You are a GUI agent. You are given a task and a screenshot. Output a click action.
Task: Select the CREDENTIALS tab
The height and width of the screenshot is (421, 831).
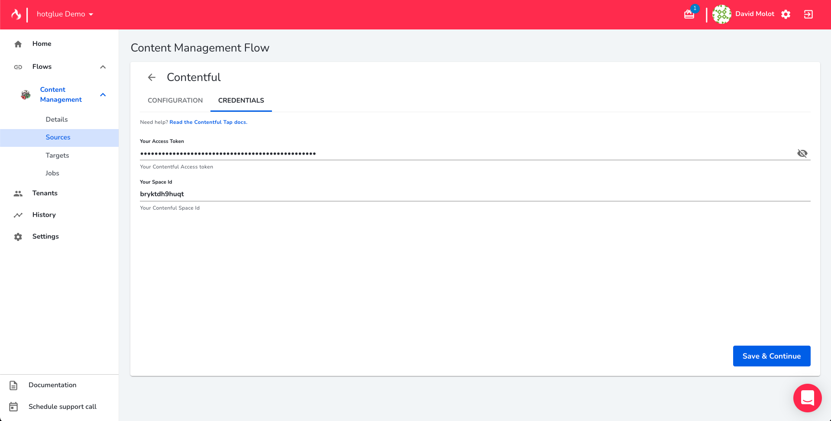(x=241, y=100)
